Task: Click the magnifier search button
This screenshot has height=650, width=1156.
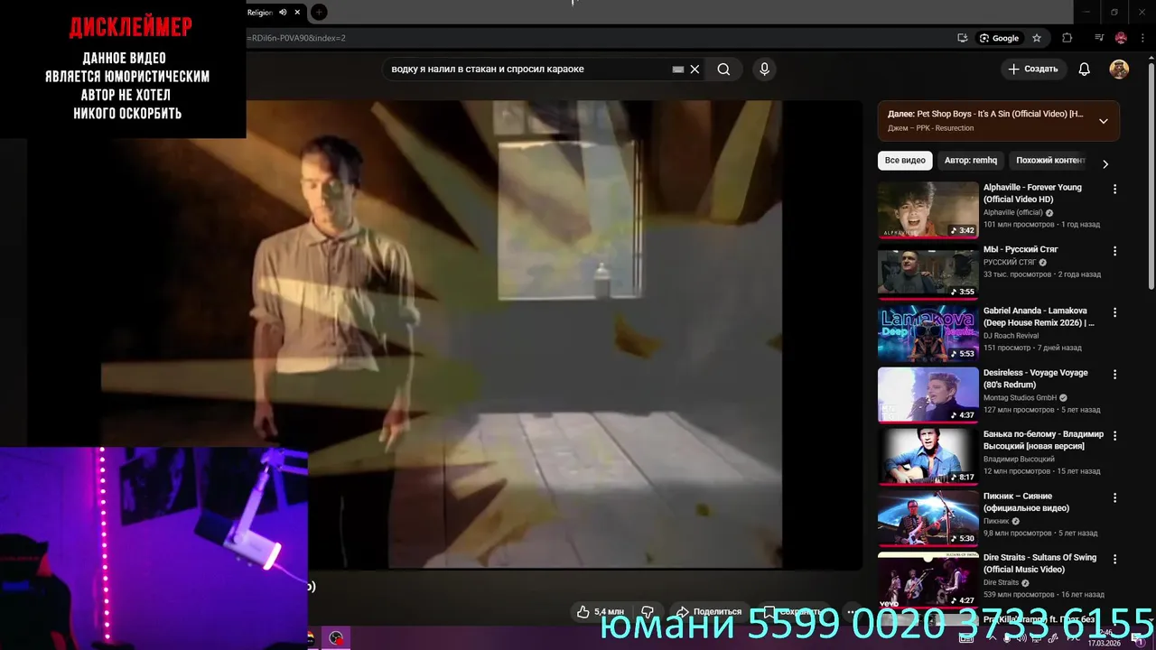Action: tap(723, 70)
